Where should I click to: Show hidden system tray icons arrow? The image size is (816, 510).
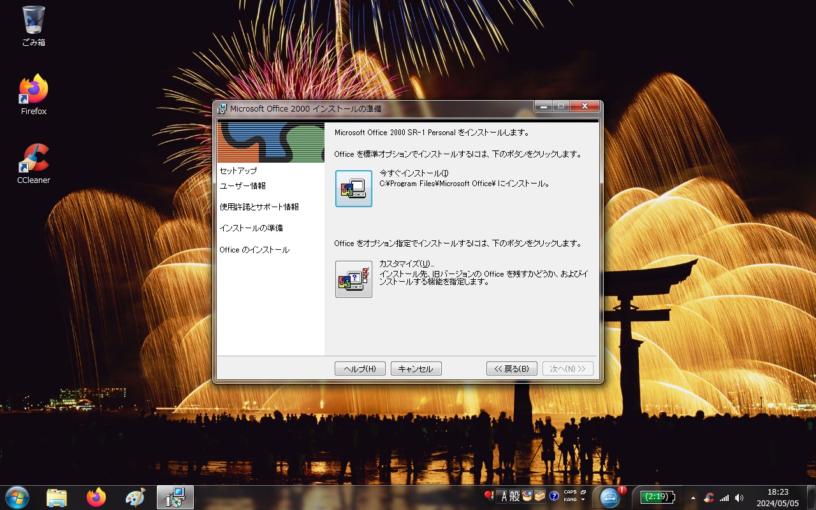[x=693, y=498]
